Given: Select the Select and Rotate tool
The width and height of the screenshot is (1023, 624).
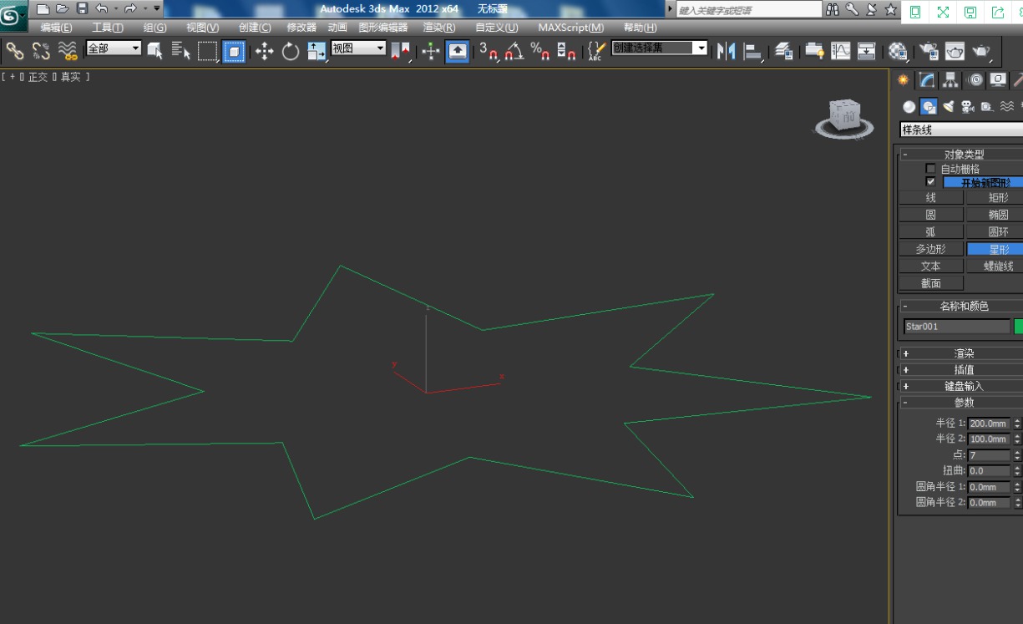Looking at the screenshot, I should coord(291,51).
